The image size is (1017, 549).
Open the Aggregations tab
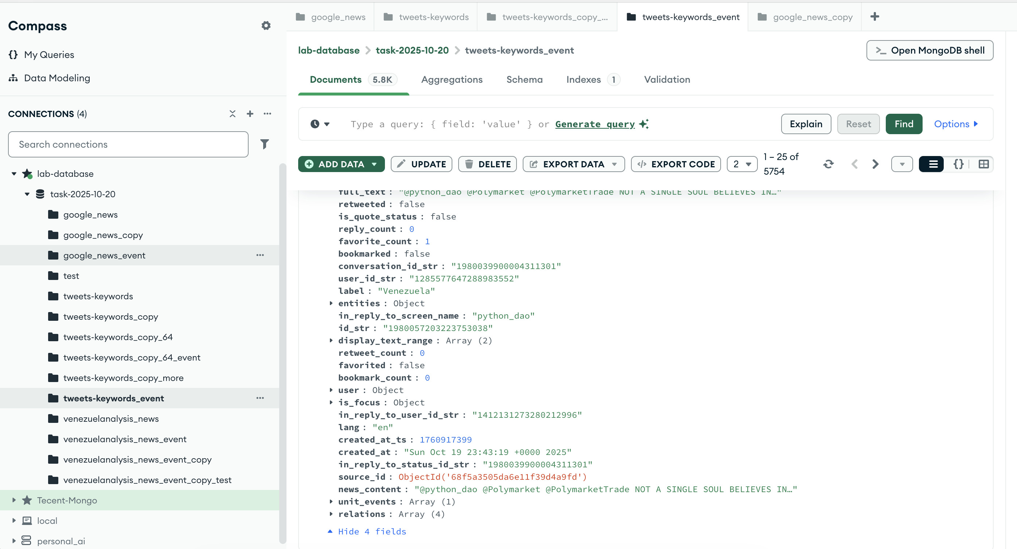point(452,79)
